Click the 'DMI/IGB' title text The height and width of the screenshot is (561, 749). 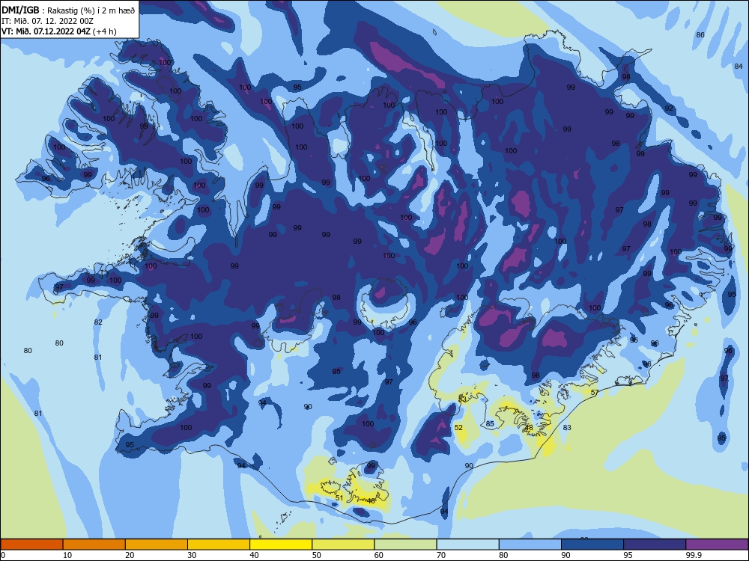click(20, 10)
